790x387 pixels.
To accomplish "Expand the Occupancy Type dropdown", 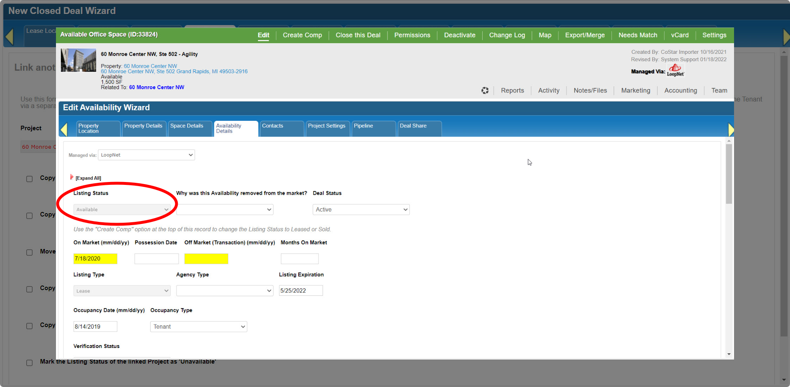I will pyautogui.click(x=198, y=327).
